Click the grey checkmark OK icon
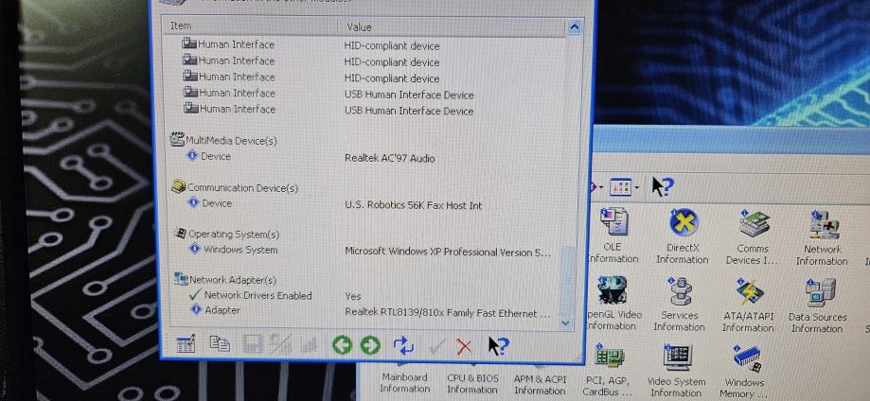Screen dimensions: 870x401 [437, 347]
